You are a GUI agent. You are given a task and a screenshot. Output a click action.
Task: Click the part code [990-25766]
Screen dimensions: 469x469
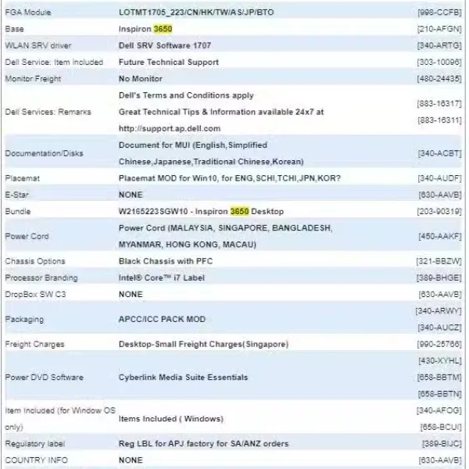(439, 344)
